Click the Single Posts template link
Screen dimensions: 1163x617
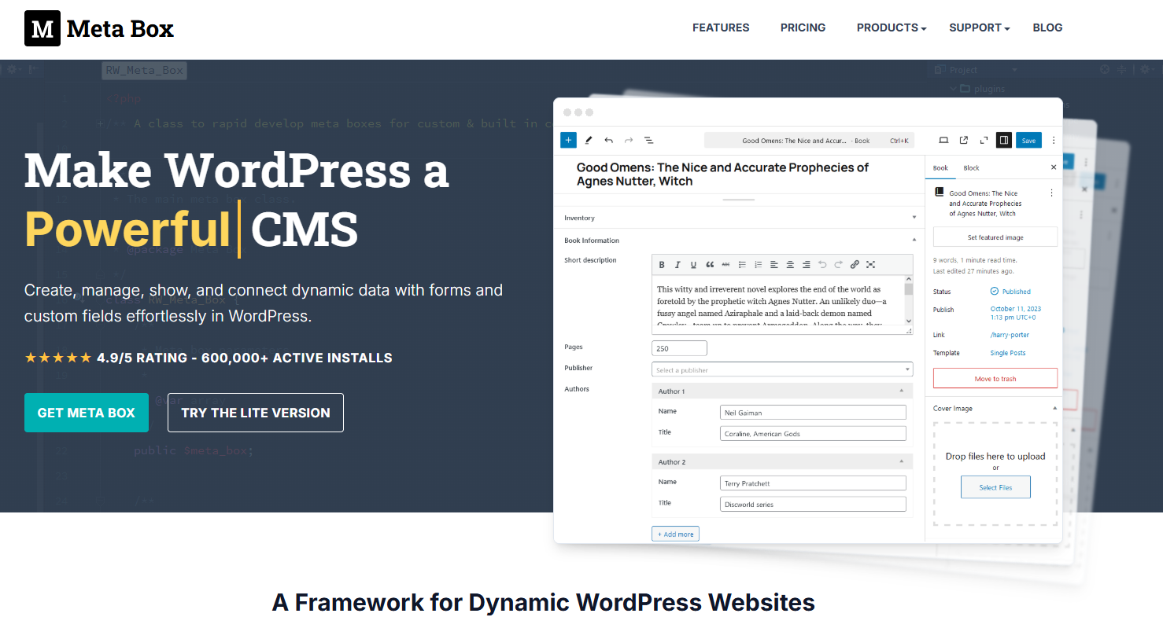coord(1008,353)
